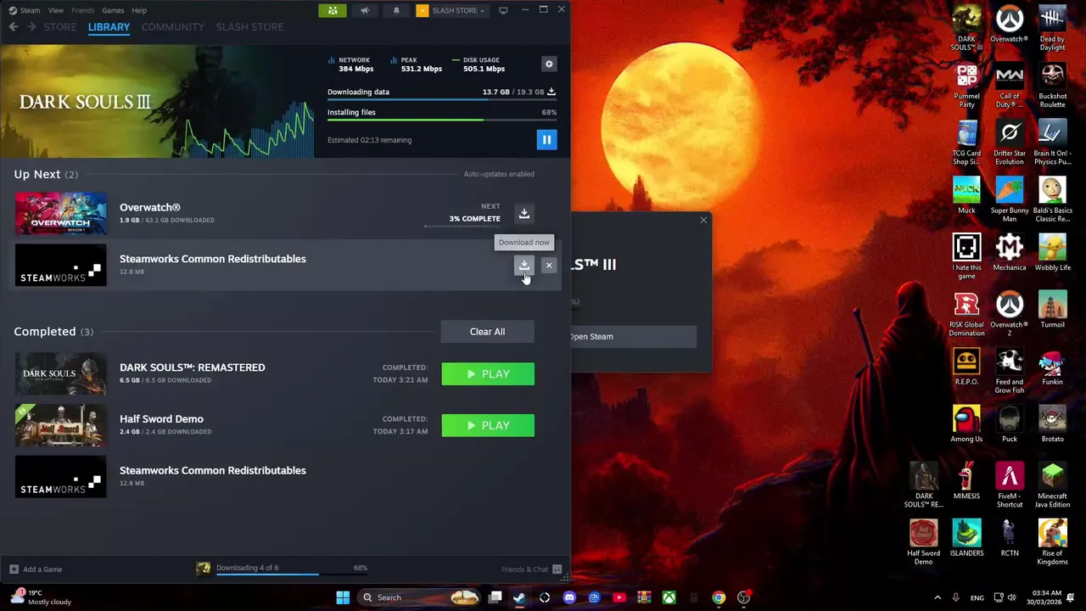Expand the system tray hidden icons chevron
Viewport: 1086px width, 611px height.
[x=937, y=597]
